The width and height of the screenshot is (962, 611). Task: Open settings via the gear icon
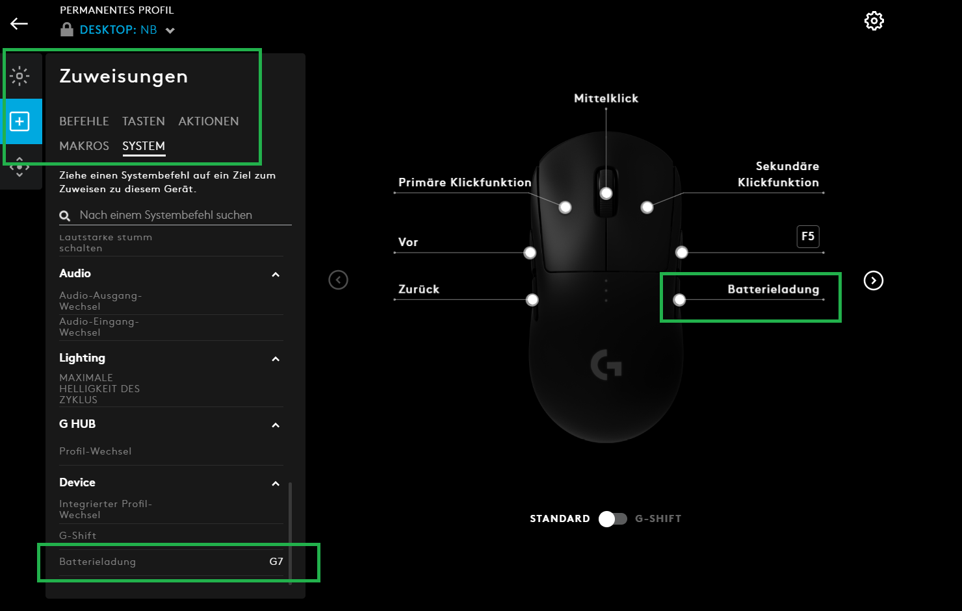[874, 21]
